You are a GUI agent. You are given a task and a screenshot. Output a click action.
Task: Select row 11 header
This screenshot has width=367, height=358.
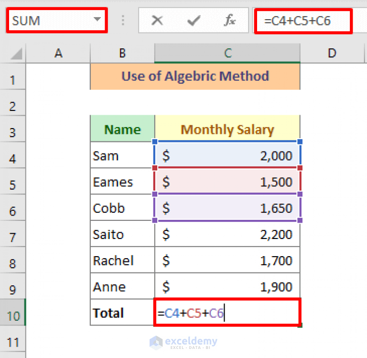click(x=12, y=339)
